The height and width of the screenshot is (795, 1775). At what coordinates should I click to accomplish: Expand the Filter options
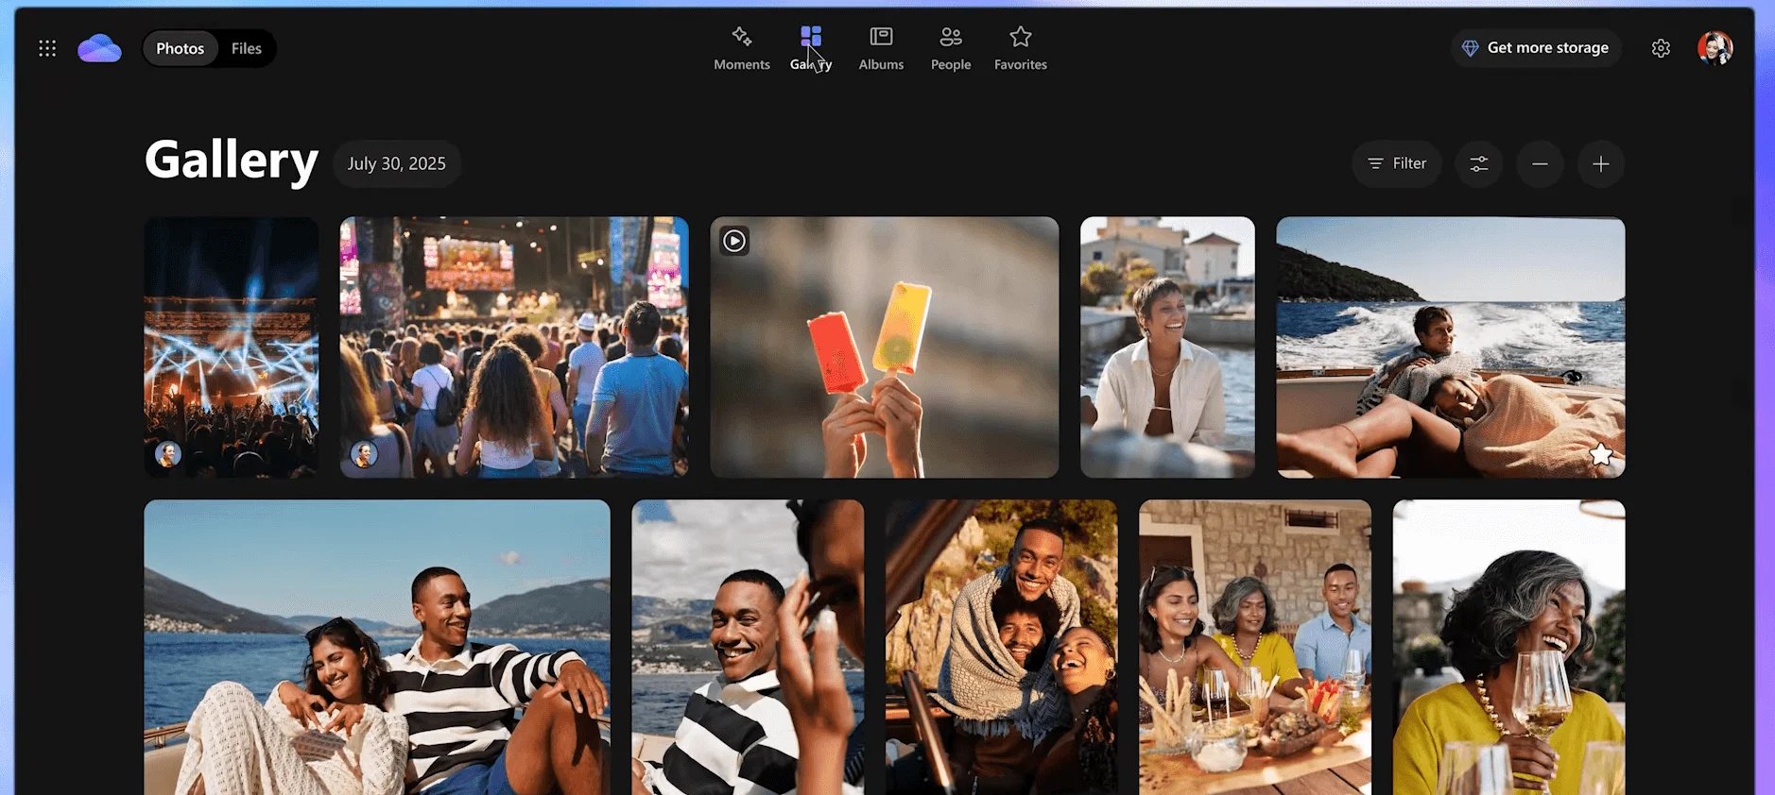click(x=1396, y=164)
